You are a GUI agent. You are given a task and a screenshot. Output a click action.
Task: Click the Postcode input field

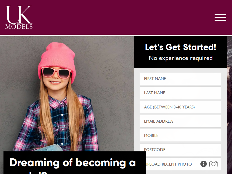(180, 150)
